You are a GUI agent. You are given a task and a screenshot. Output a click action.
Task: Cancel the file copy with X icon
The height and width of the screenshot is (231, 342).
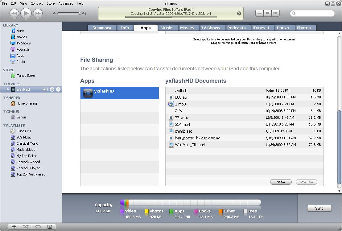(x=239, y=14)
